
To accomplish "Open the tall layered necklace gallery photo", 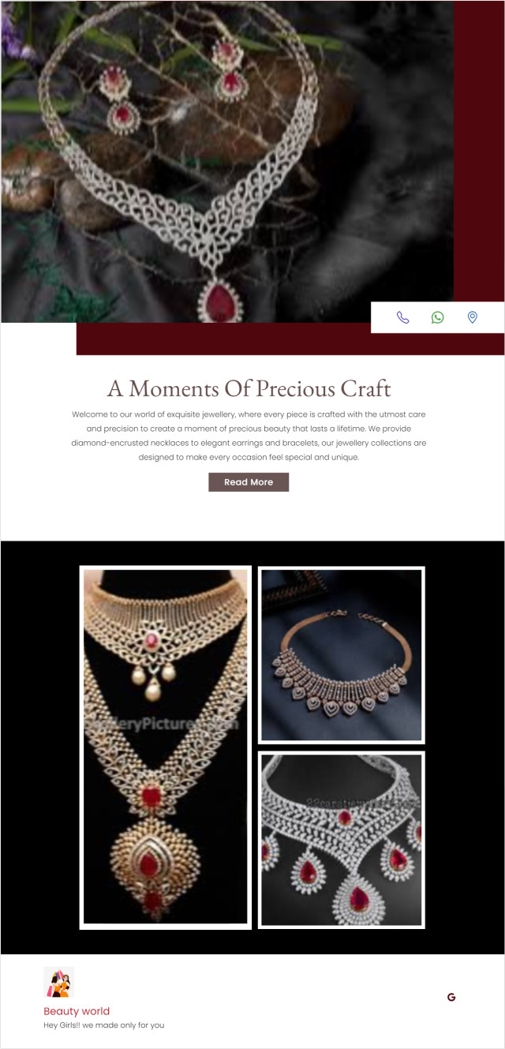I will (x=166, y=747).
